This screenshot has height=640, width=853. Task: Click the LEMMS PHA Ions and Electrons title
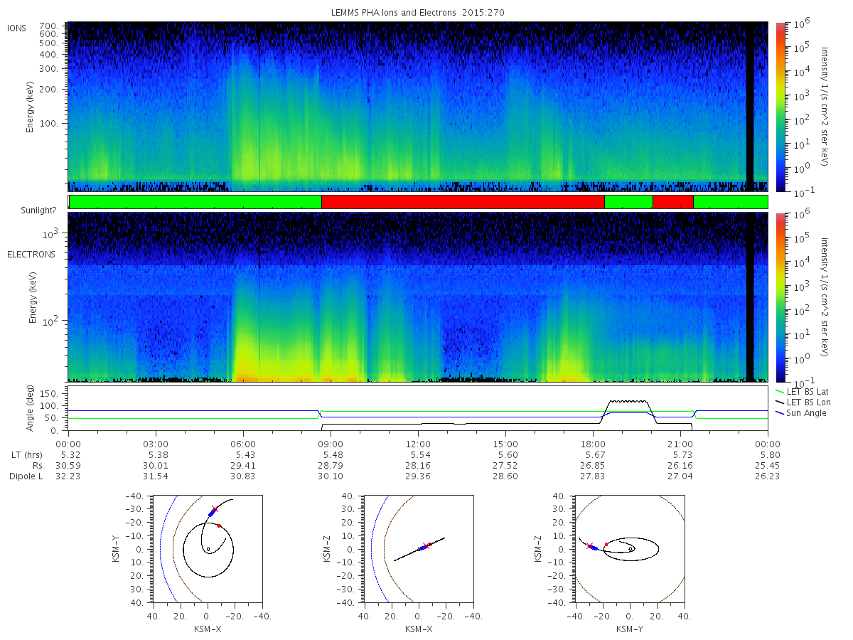click(419, 13)
